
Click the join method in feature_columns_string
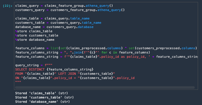pos(78,52)
